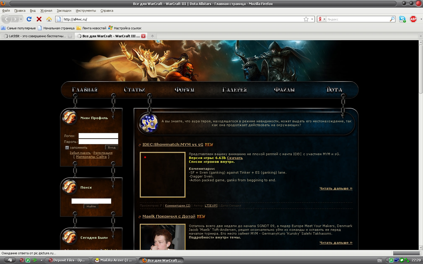Open the Windows Start button

point(10,260)
